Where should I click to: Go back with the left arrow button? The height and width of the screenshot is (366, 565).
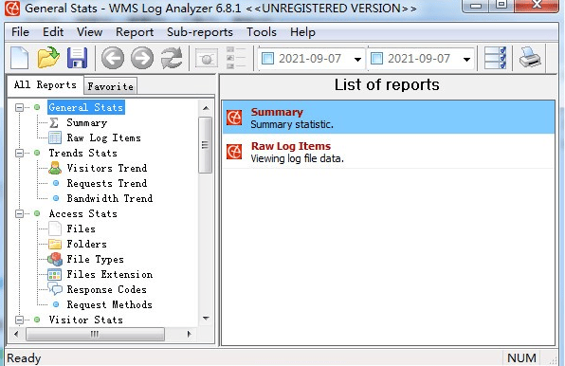(x=113, y=58)
